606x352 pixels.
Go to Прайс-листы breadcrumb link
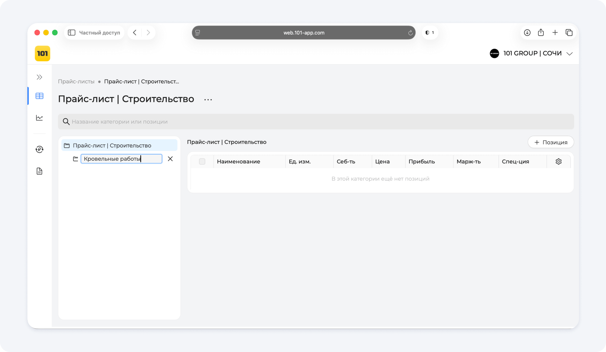[x=76, y=81]
